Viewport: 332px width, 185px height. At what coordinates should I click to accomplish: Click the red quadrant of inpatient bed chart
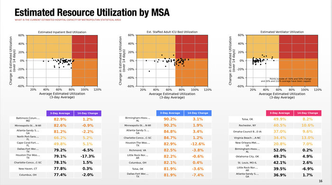(x=85, y=47)
